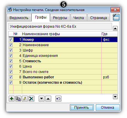Image resolution: width=127 pixels, height=118 pixels.
Task: Uncheck the checkbox for Номер row
Action: 11,40
